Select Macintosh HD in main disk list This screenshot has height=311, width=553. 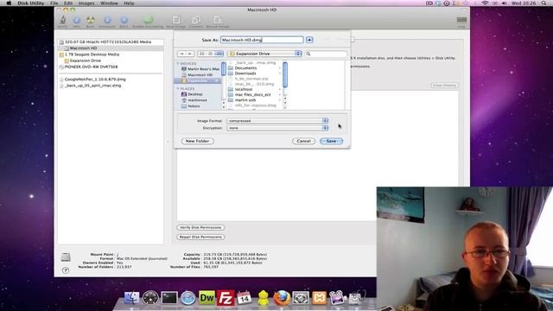click(111, 48)
